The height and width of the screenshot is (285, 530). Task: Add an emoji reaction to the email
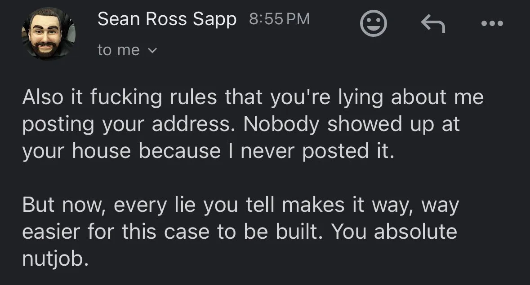coord(373,23)
